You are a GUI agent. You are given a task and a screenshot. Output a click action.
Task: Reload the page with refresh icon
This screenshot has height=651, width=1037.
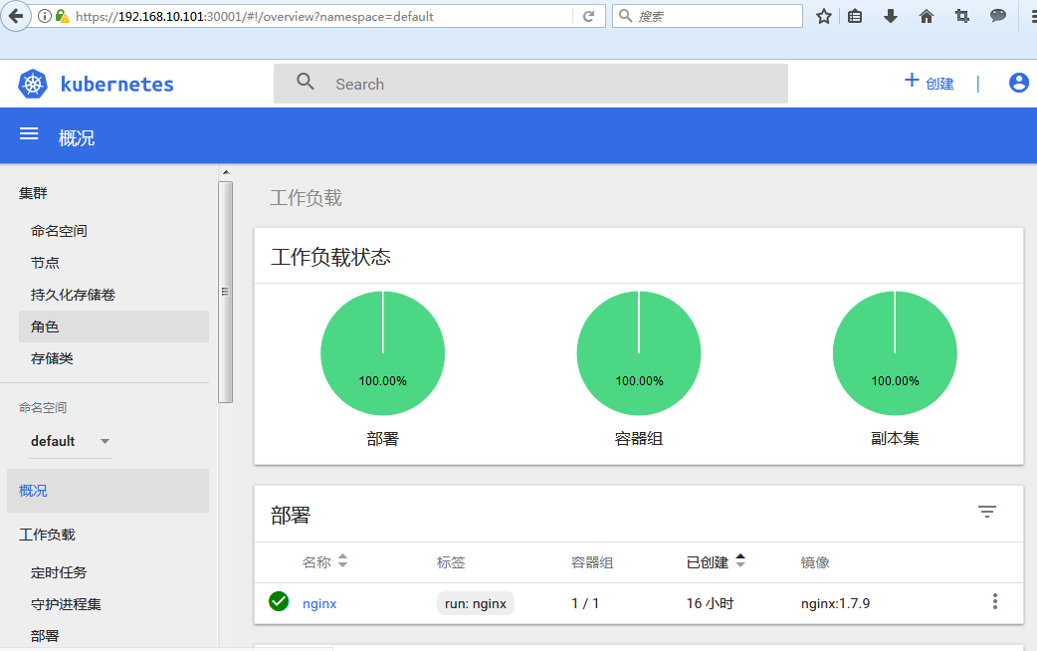click(x=588, y=16)
